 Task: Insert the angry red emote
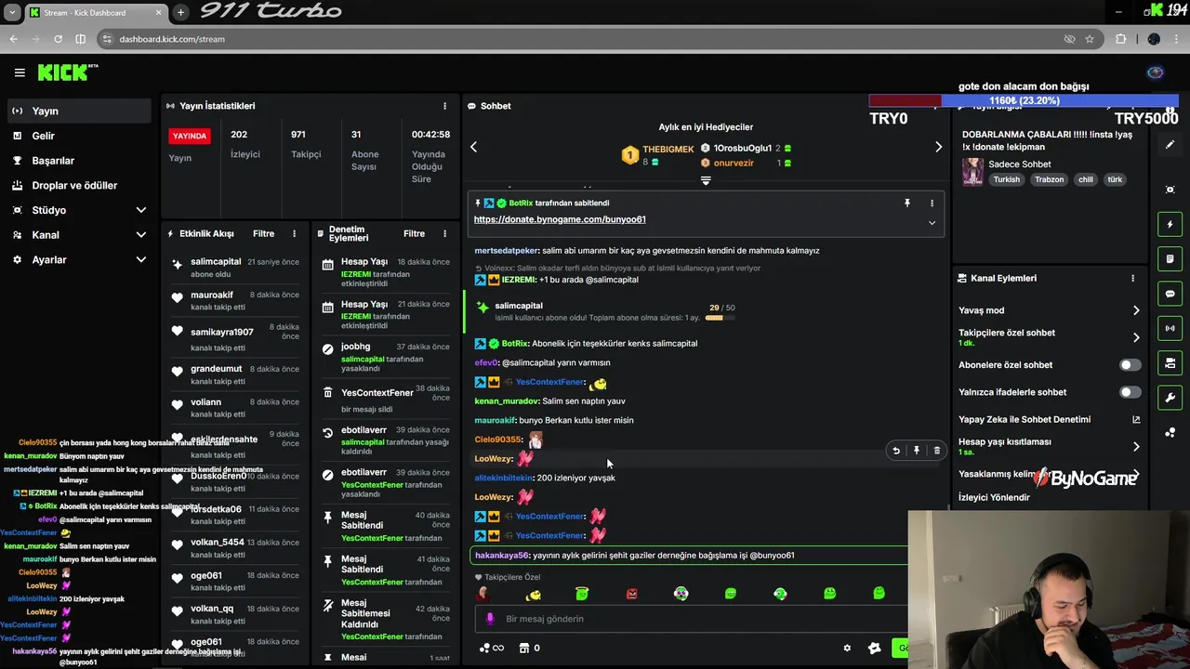click(632, 594)
